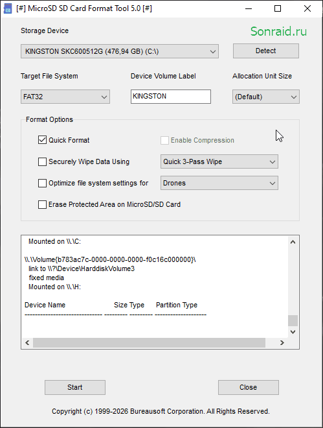Click the log scroll right arrow

click(x=282, y=342)
